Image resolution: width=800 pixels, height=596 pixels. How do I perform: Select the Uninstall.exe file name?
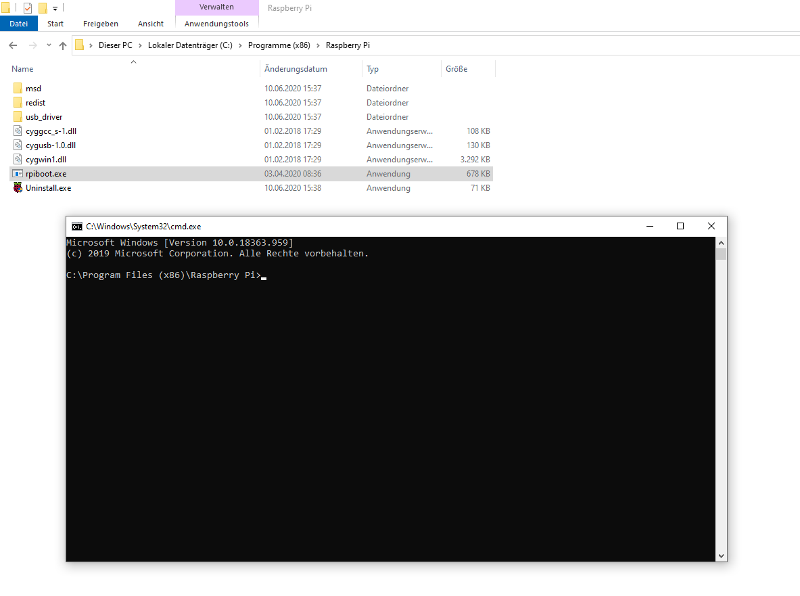[x=49, y=188]
